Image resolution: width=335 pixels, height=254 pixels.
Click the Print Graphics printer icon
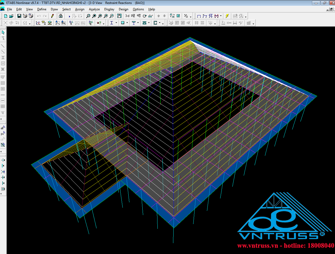coord(25,16)
